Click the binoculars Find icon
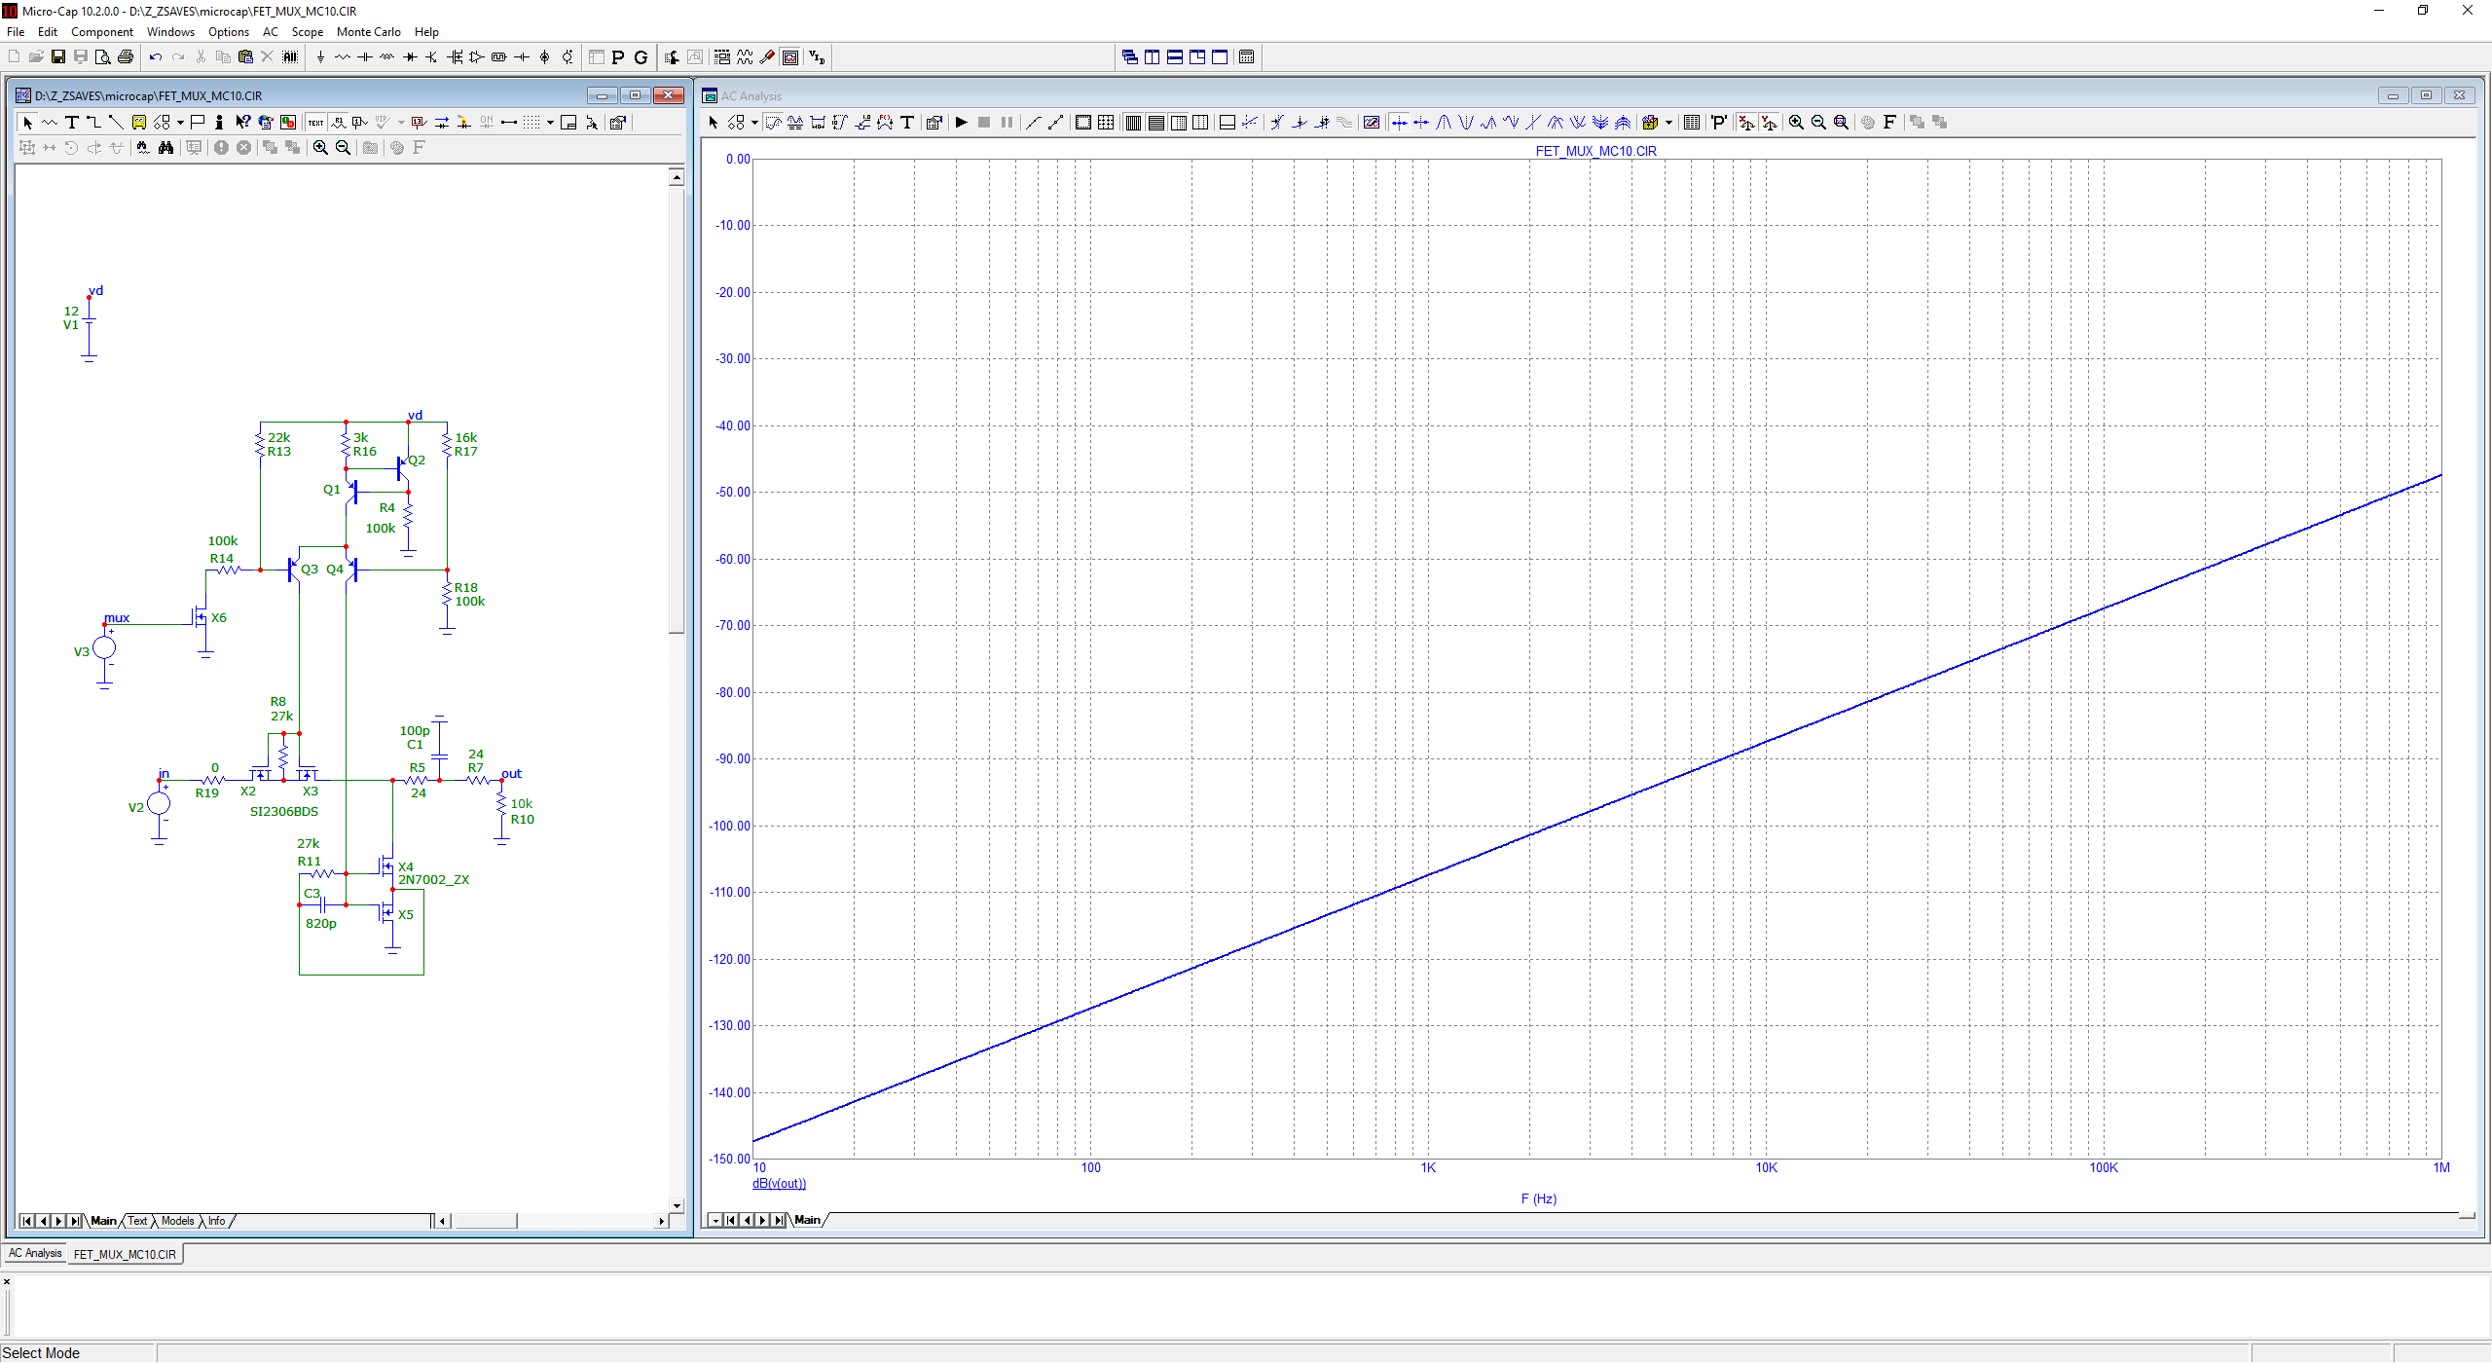The image size is (2492, 1363). pos(166,148)
